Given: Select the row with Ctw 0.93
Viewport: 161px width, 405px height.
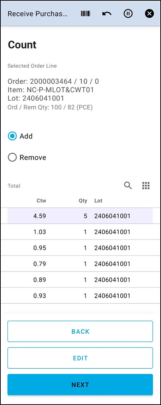Looking at the screenshot, I should point(80,296).
